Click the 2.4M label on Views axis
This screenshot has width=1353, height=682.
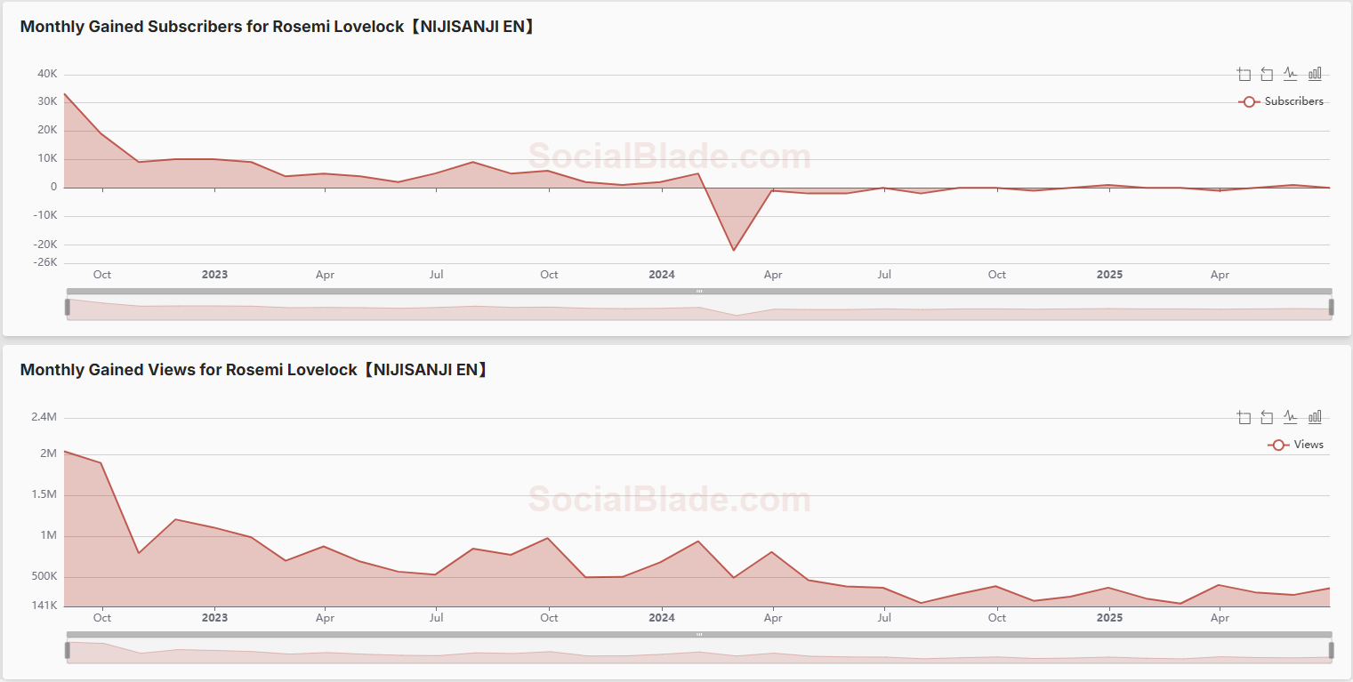pos(44,417)
